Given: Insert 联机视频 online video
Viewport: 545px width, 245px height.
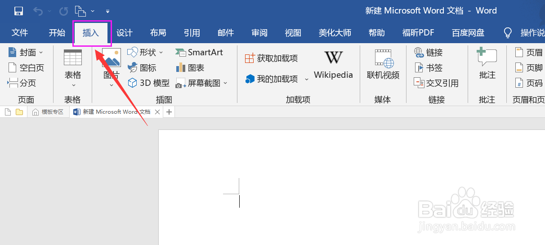Looking at the screenshot, I should [x=383, y=65].
